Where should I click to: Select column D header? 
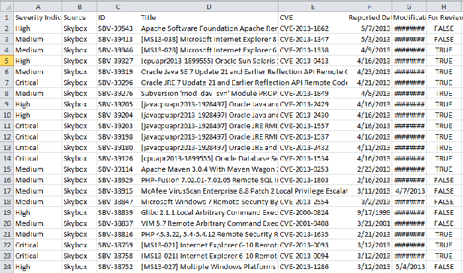[209, 7]
